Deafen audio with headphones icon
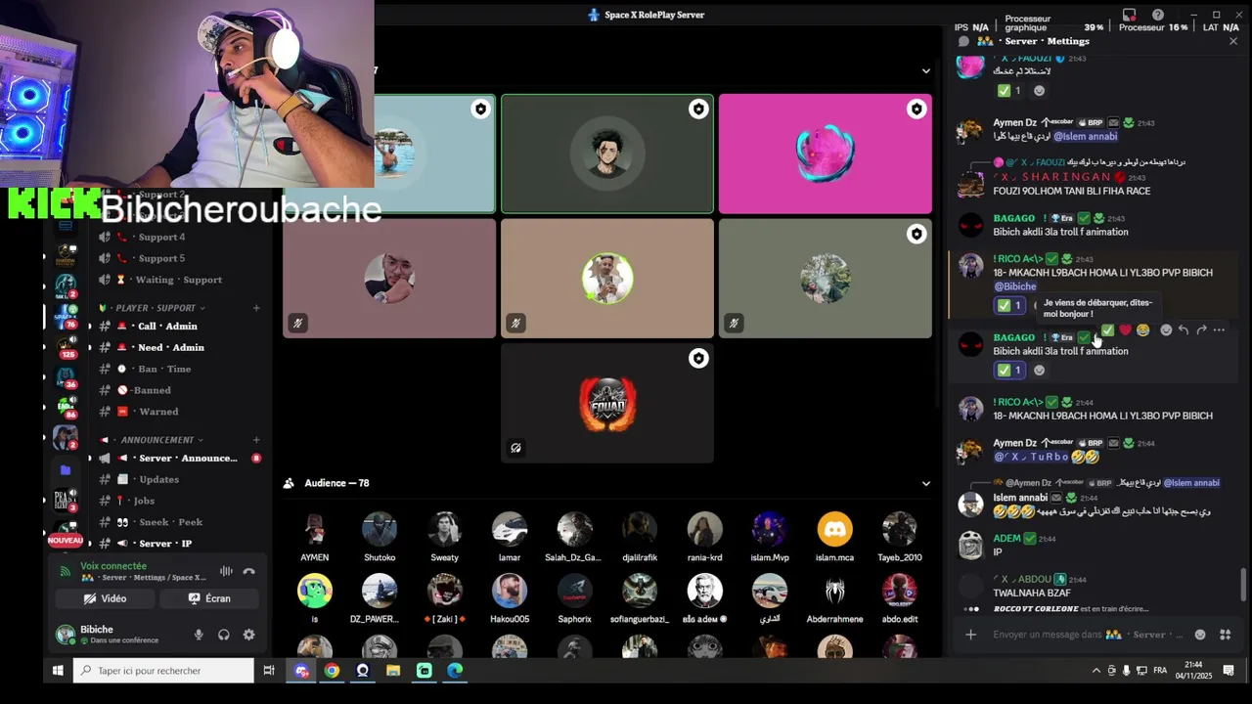This screenshot has width=1252, height=704. [224, 635]
